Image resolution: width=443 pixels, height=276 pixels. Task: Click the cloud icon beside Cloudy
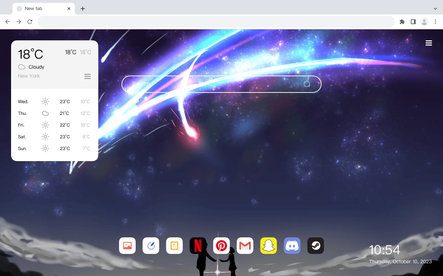point(22,67)
